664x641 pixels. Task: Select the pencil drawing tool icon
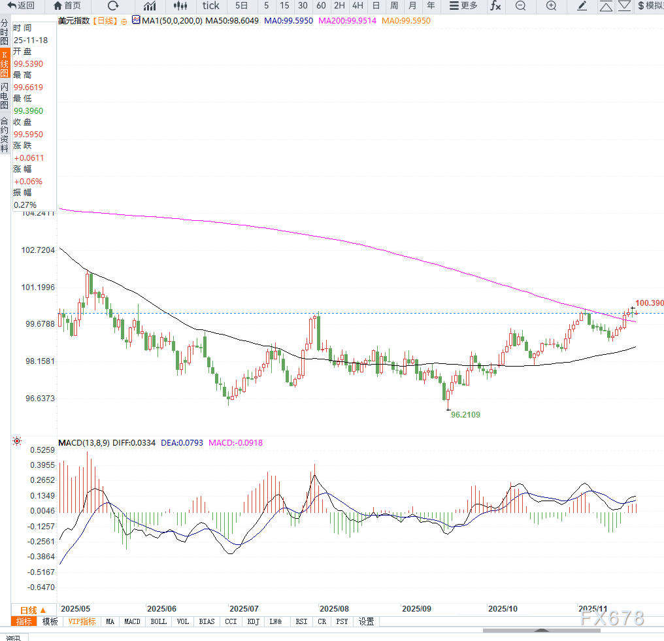click(x=582, y=6)
